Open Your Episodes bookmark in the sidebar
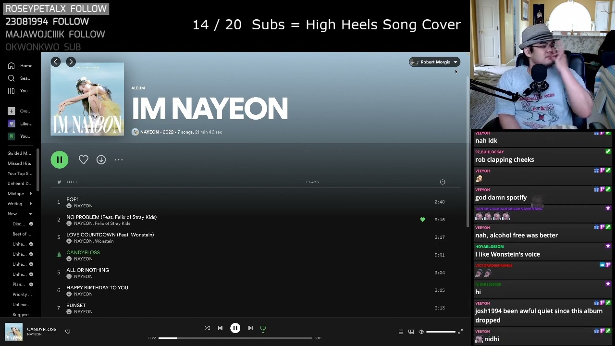Screen dimensions: 615x346 tap(19, 136)
